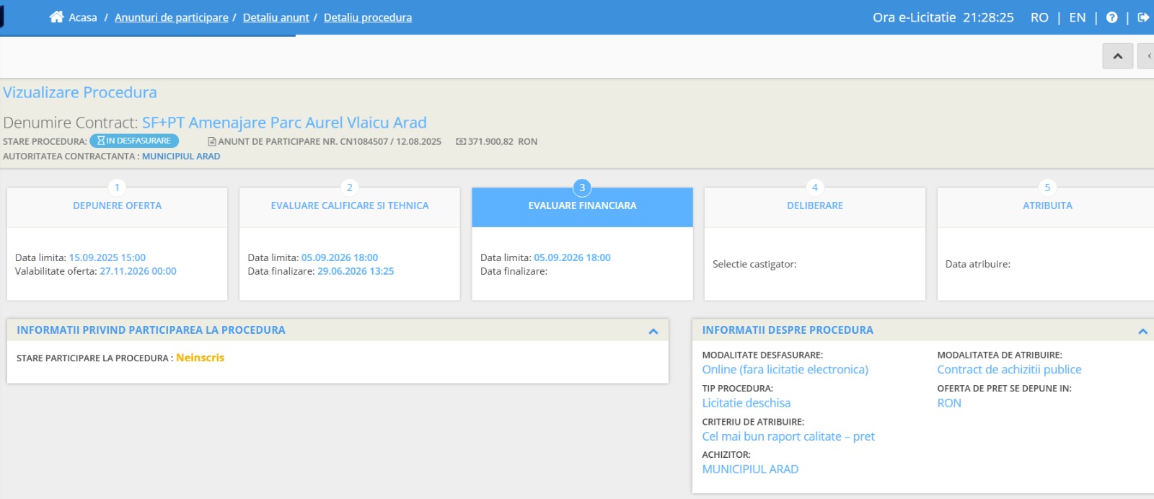Click Data limita value in Evaluare Calificare card
Image resolution: width=1154 pixels, height=499 pixels.
click(x=340, y=257)
